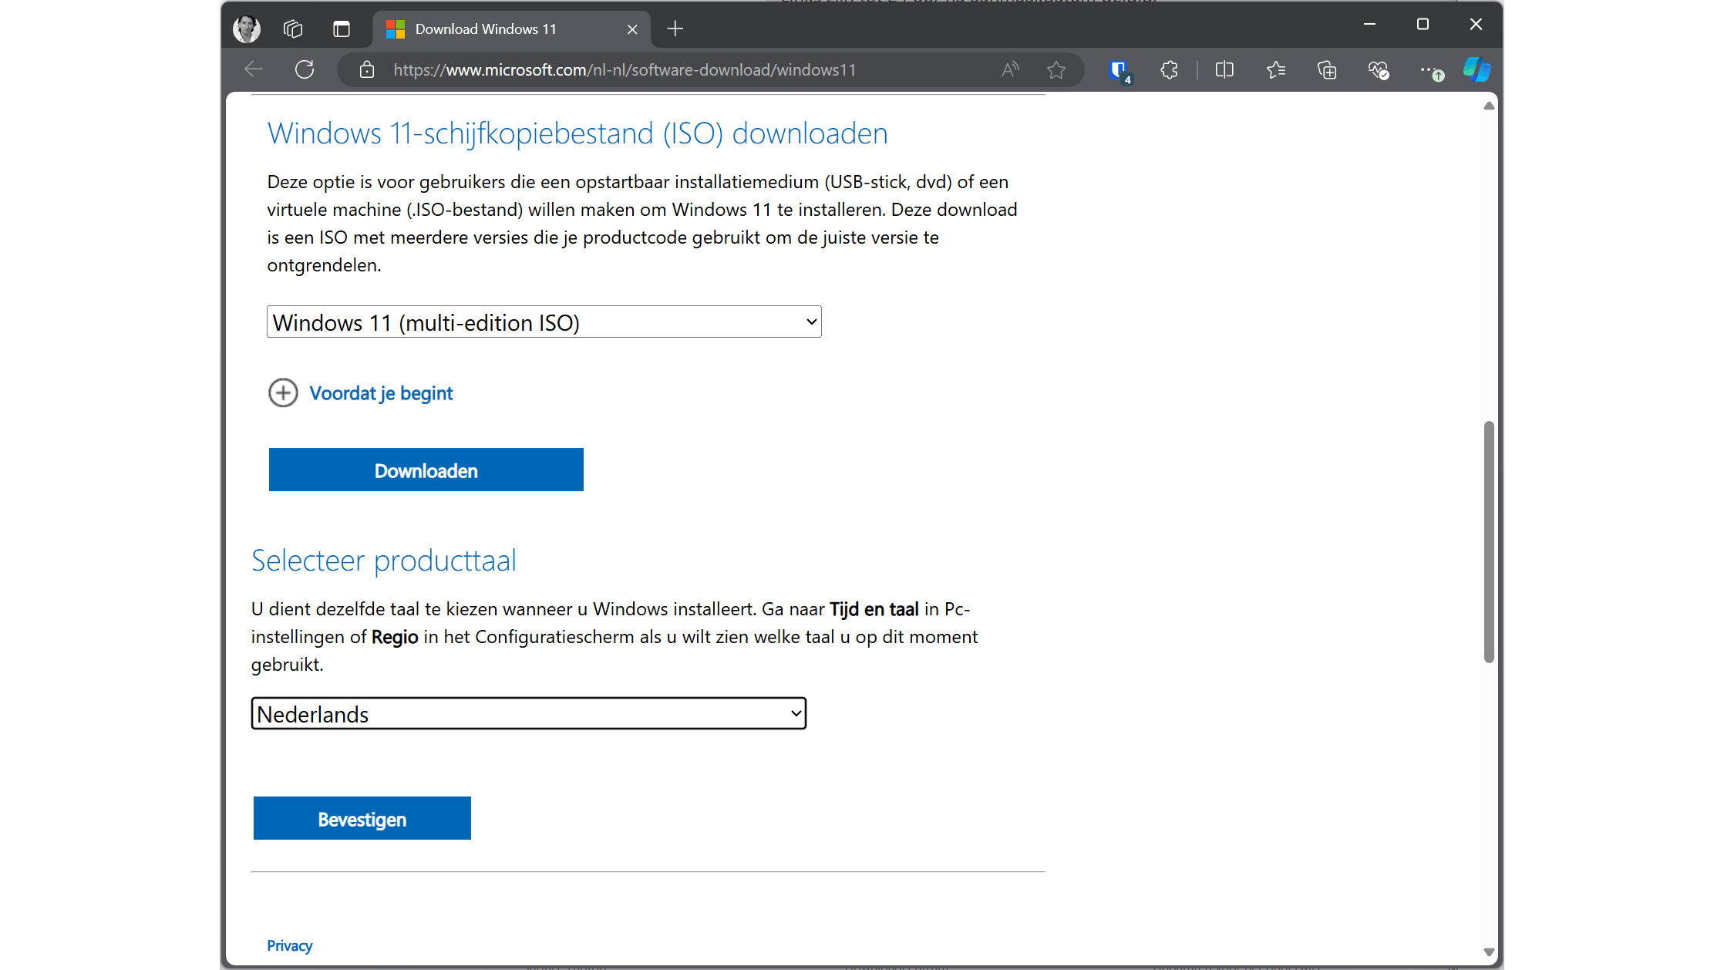Open the vertical tabs pane button

342,29
